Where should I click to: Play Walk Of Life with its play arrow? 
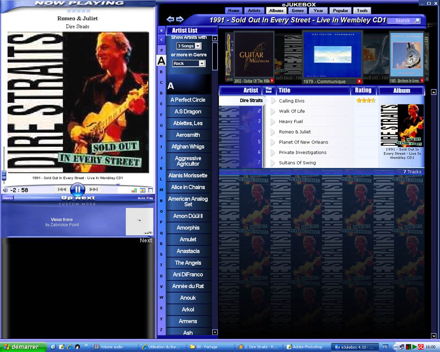(273, 111)
